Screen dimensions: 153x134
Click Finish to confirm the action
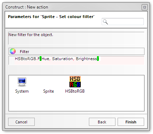coord(131,122)
